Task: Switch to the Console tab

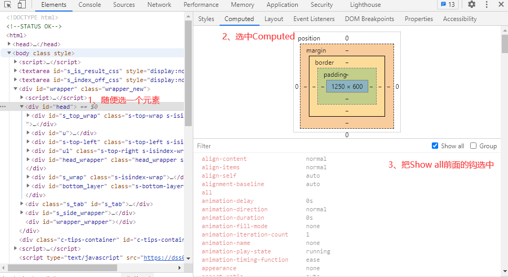Action: pyautogui.click(x=90, y=5)
